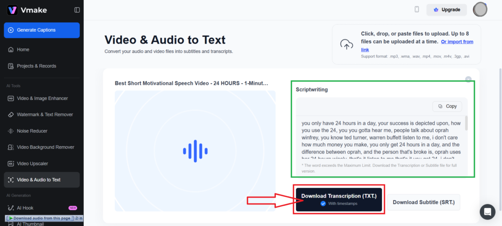Select the Video & Image Enhancer tool
The height and width of the screenshot is (226, 502).
pos(42,98)
